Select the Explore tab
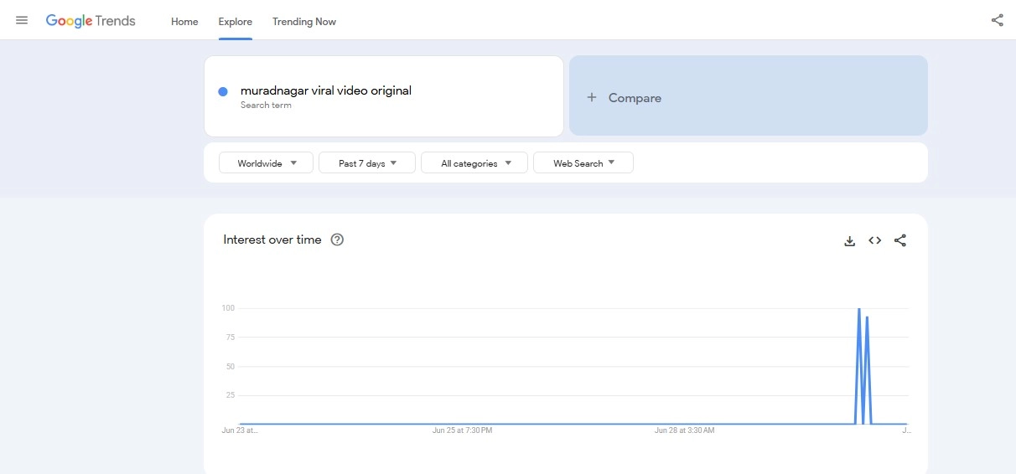Screen dimensions: 1016x474 tap(236, 22)
